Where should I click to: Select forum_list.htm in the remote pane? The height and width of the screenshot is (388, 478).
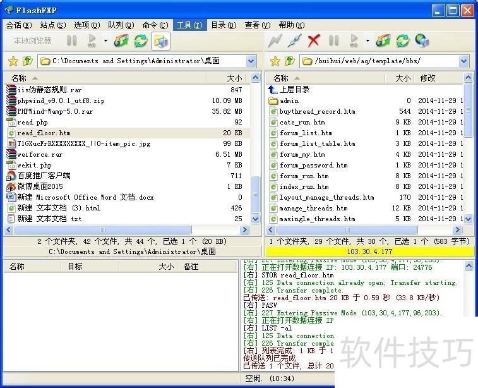(x=306, y=133)
